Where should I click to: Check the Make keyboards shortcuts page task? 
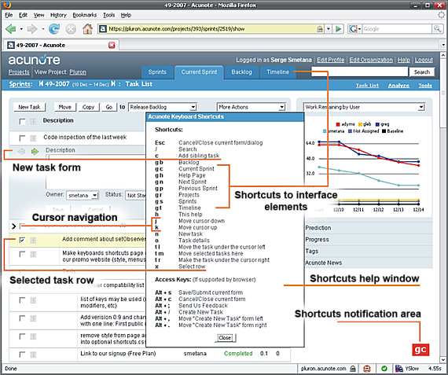(x=22, y=254)
